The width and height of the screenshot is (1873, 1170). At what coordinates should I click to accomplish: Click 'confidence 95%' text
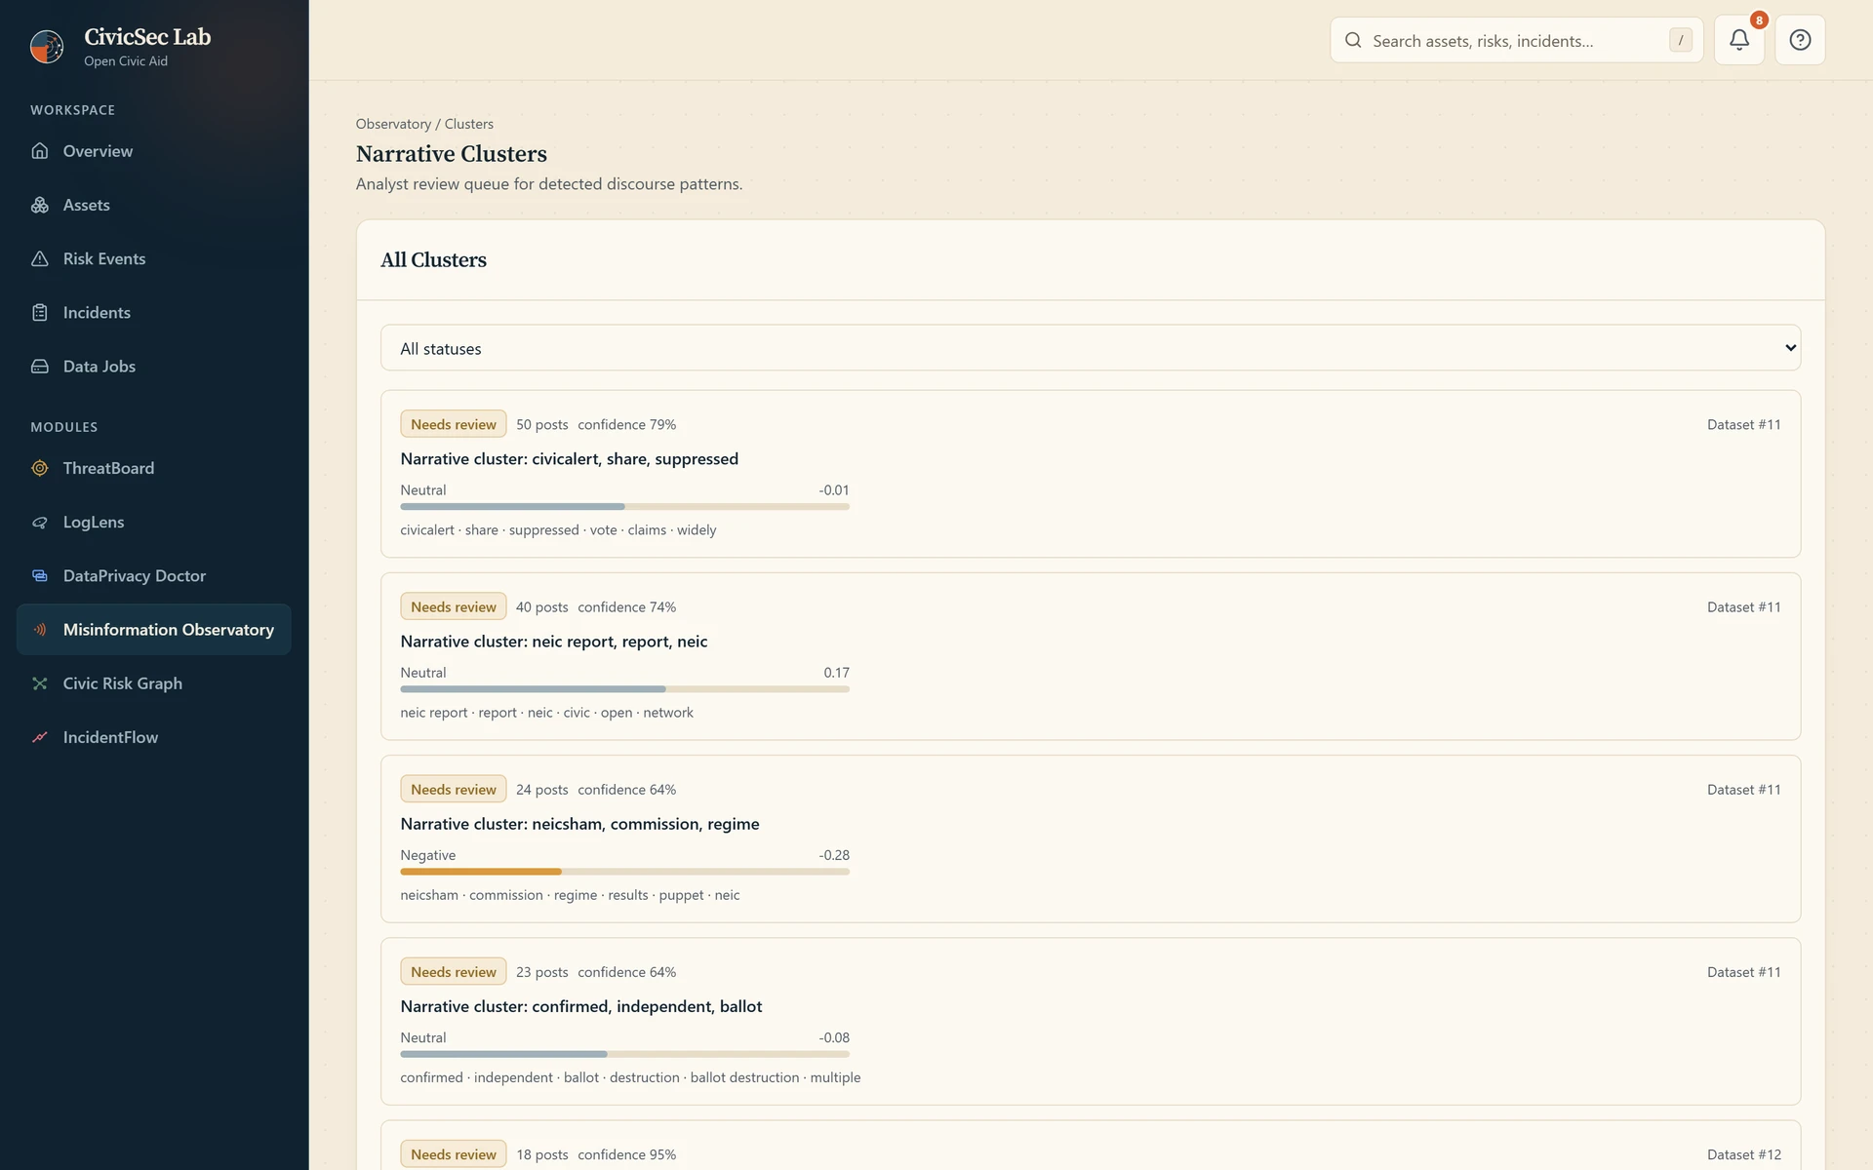pyautogui.click(x=626, y=1153)
